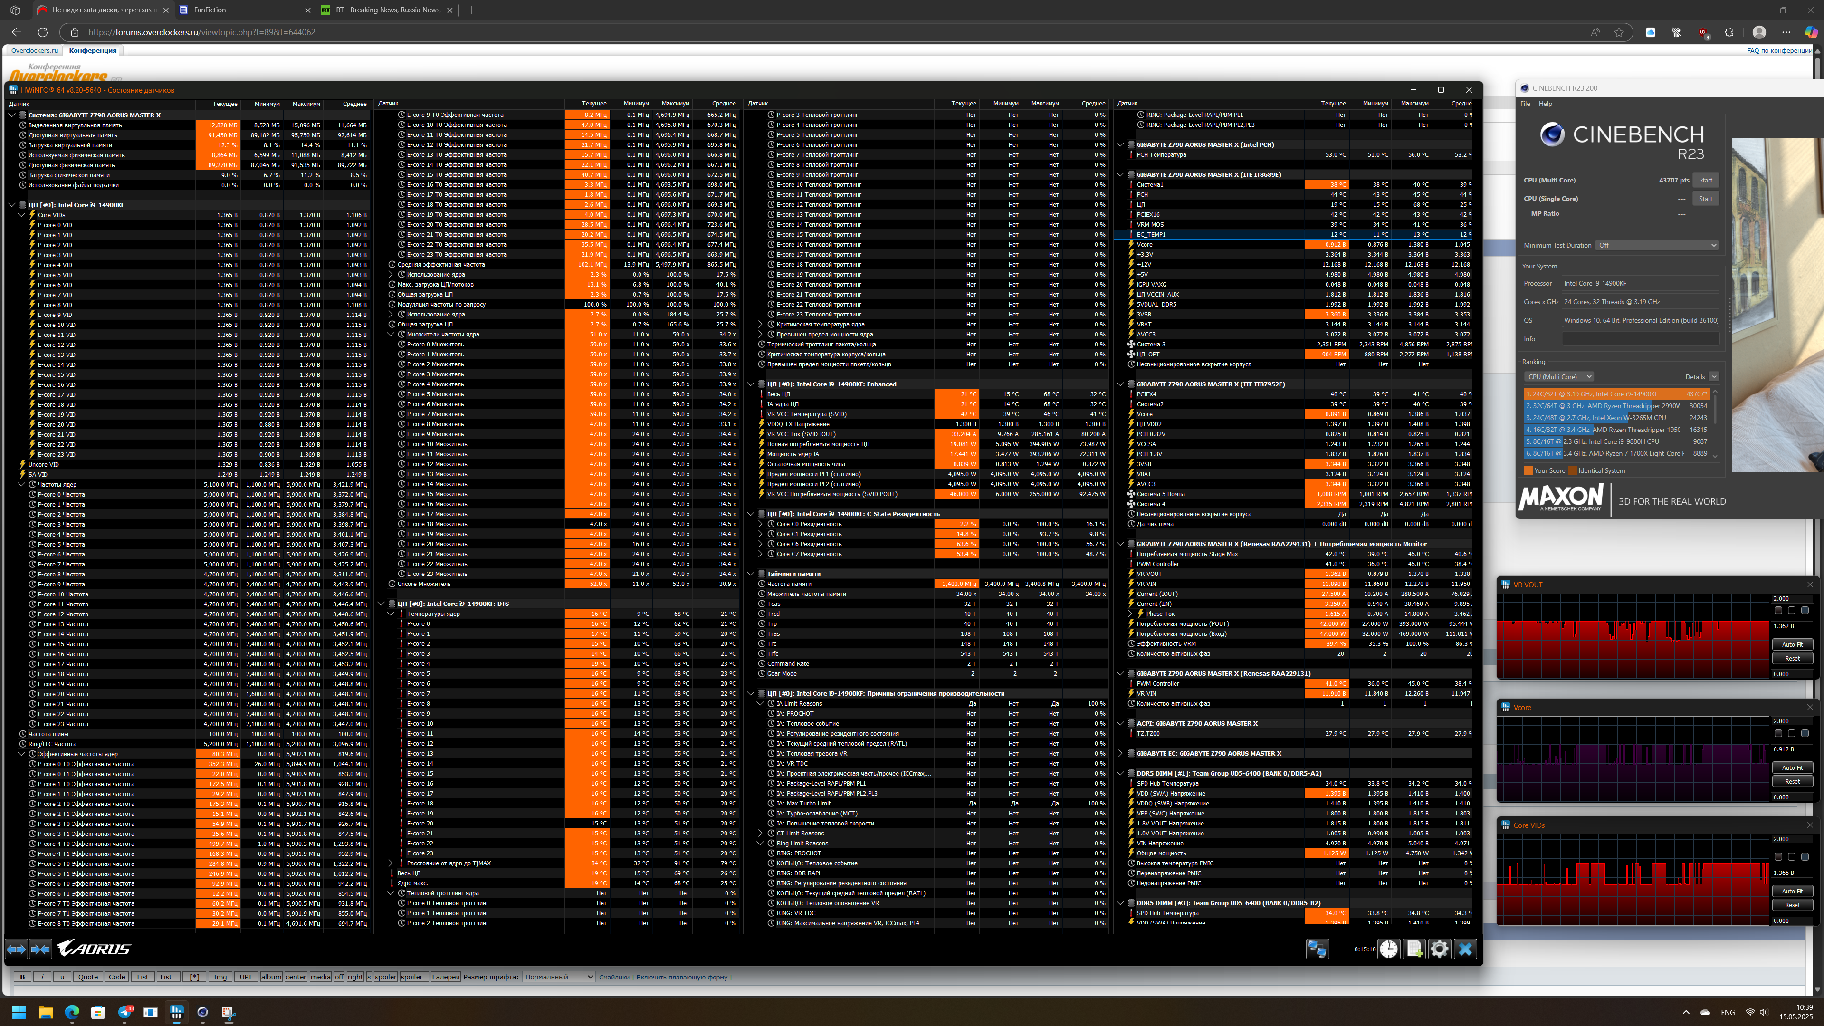Collapse the Core VIDs tree node

pos(22,214)
